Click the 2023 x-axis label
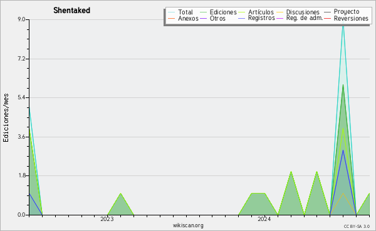This screenshot has width=376, height=231. 107,219
